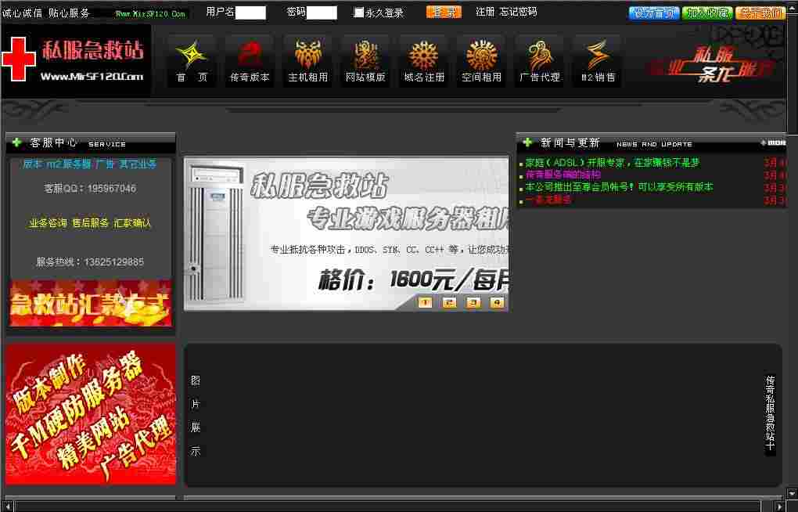798x512 pixels.
Task: Focus the 用户名 username input field
Action: pos(250,13)
